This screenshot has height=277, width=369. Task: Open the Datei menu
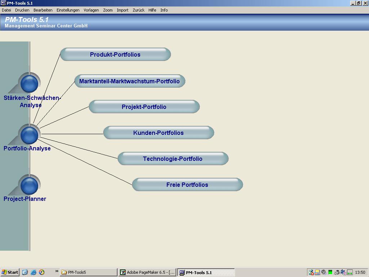click(6, 10)
